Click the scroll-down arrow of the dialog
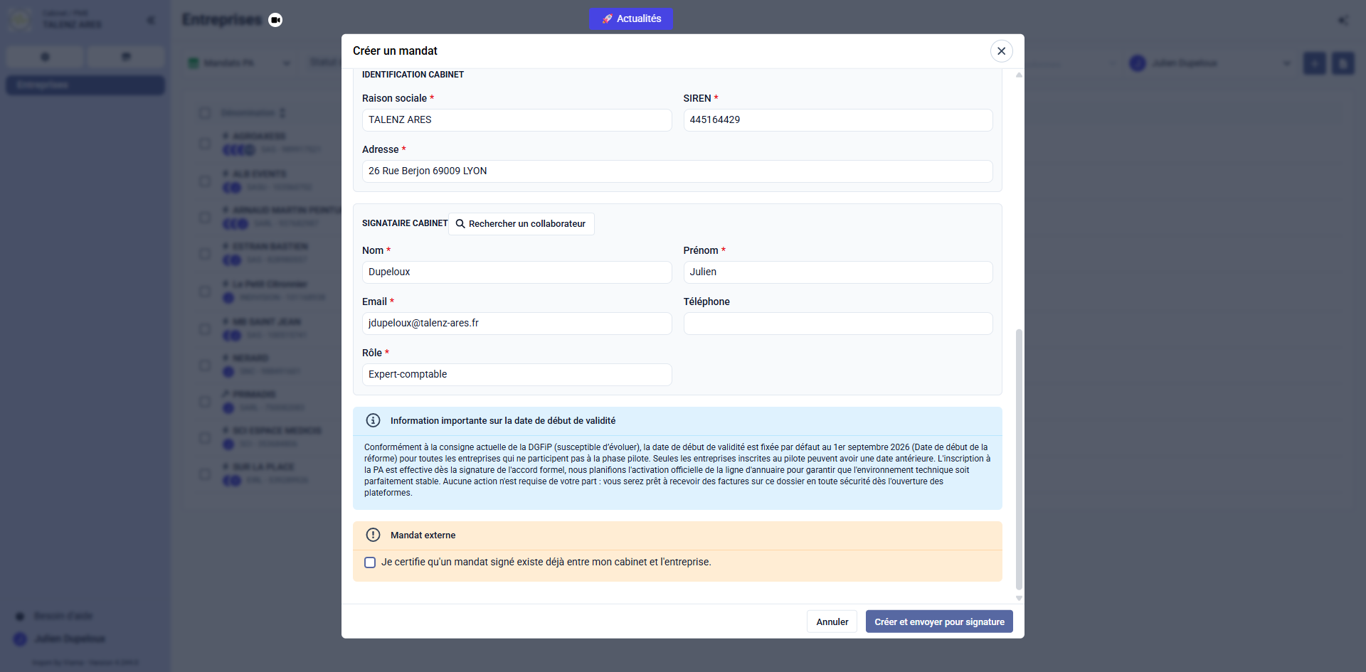 click(1019, 598)
